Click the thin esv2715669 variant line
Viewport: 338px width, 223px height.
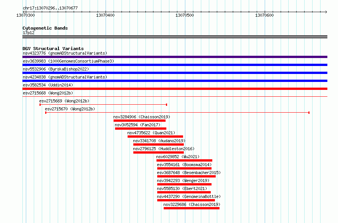tap(103, 105)
